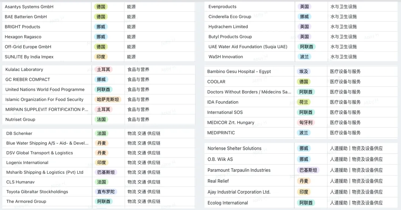Select the BRIGHT Products row name

tap(22, 26)
